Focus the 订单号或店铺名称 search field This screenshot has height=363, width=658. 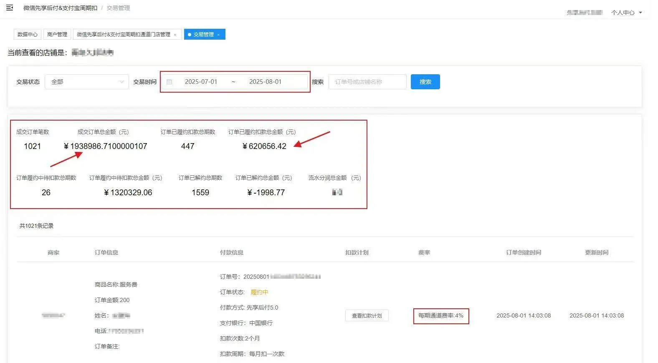click(x=367, y=82)
